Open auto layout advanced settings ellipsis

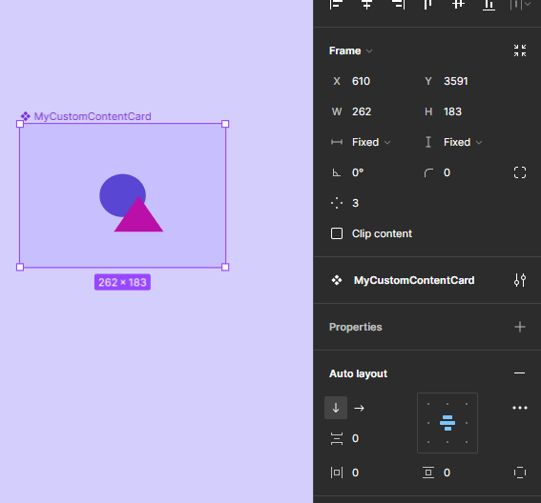[x=520, y=408]
